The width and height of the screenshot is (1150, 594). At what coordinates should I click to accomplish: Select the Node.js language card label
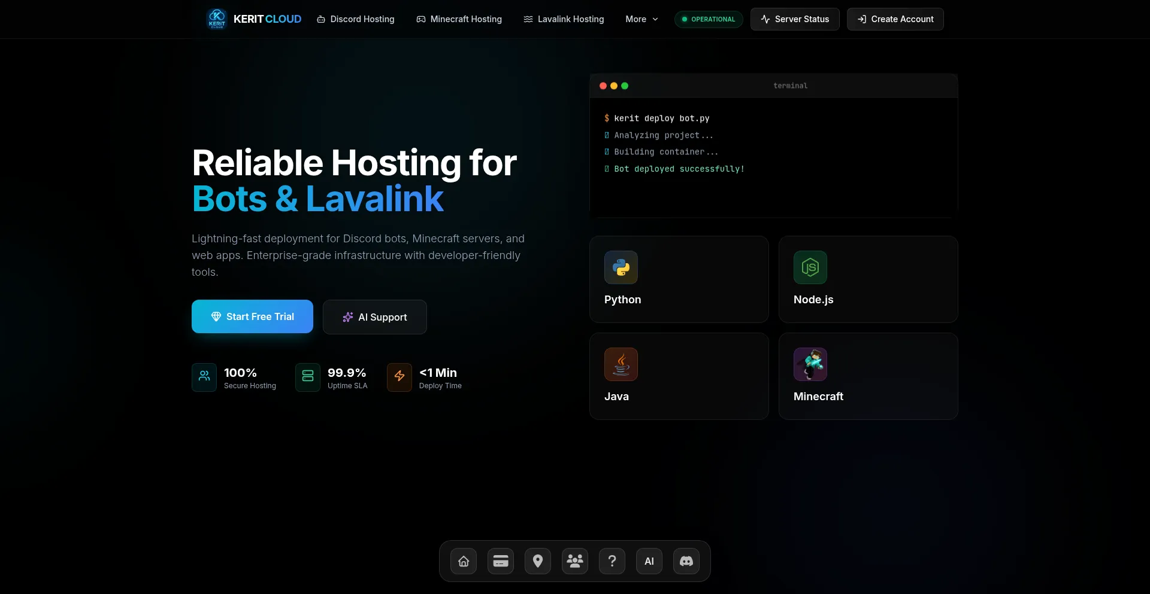tap(813, 300)
